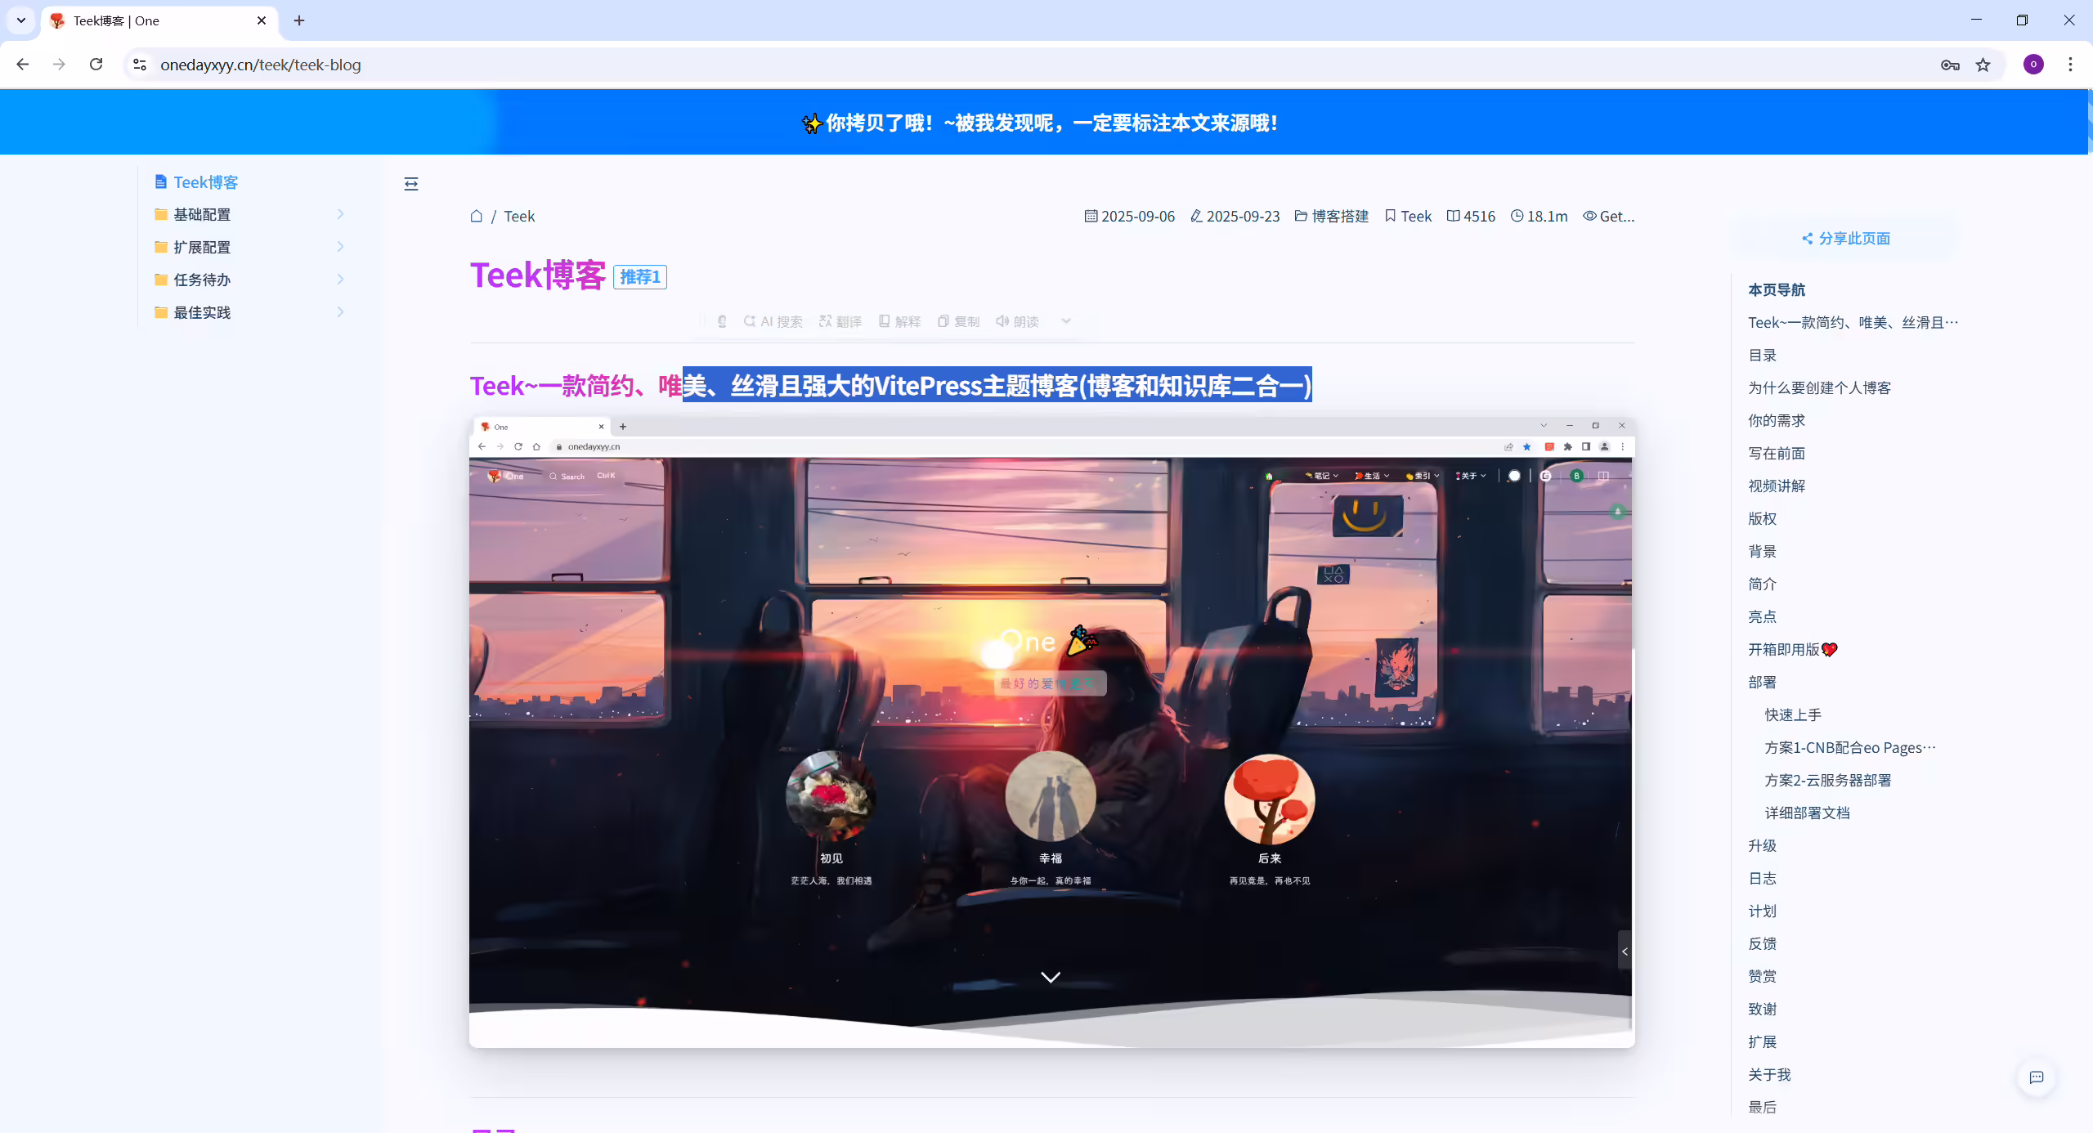Jump to 背景 section

[1762, 551]
